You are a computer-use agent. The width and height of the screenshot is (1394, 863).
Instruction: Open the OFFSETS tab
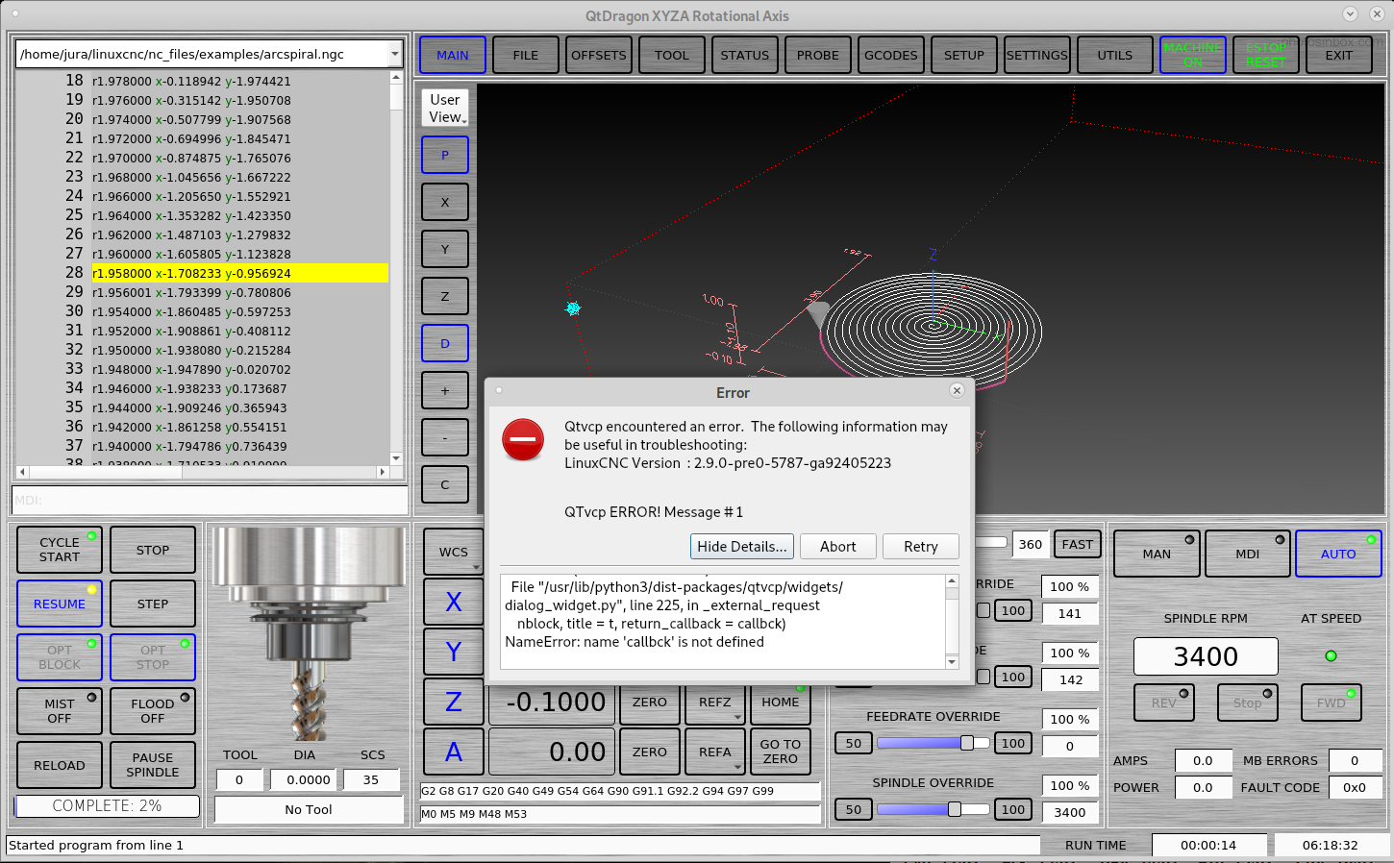coord(599,55)
